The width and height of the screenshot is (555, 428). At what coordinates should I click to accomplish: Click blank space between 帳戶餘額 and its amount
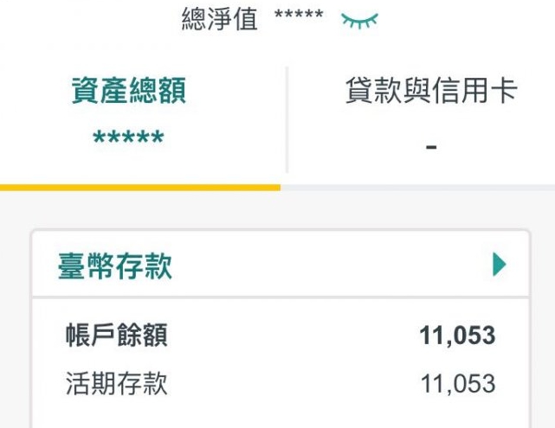[x=294, y=335]
